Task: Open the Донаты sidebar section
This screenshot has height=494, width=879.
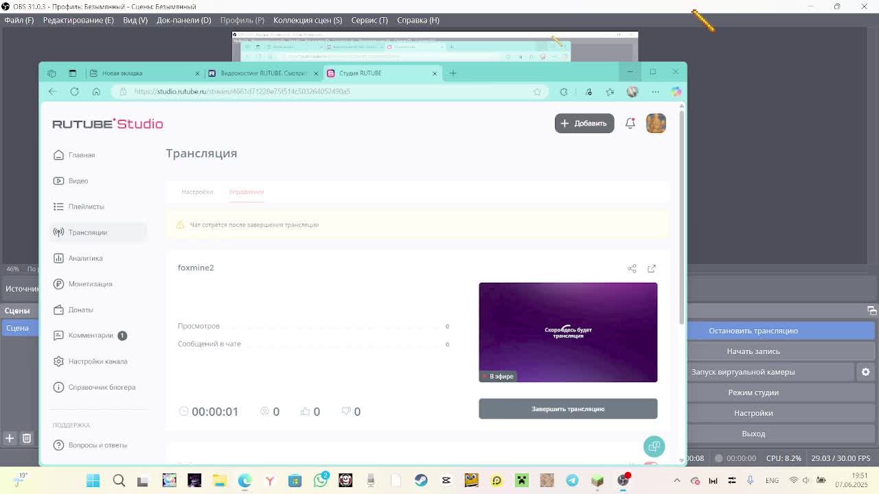Action: coord(73,310)
